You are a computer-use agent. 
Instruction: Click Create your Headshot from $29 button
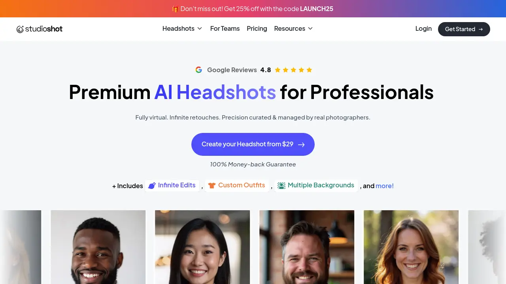coord(253,144)
